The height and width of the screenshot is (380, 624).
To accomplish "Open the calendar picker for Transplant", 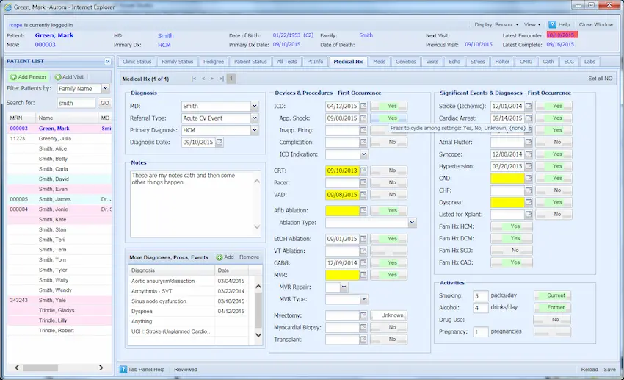I will [x=363, y=340].
